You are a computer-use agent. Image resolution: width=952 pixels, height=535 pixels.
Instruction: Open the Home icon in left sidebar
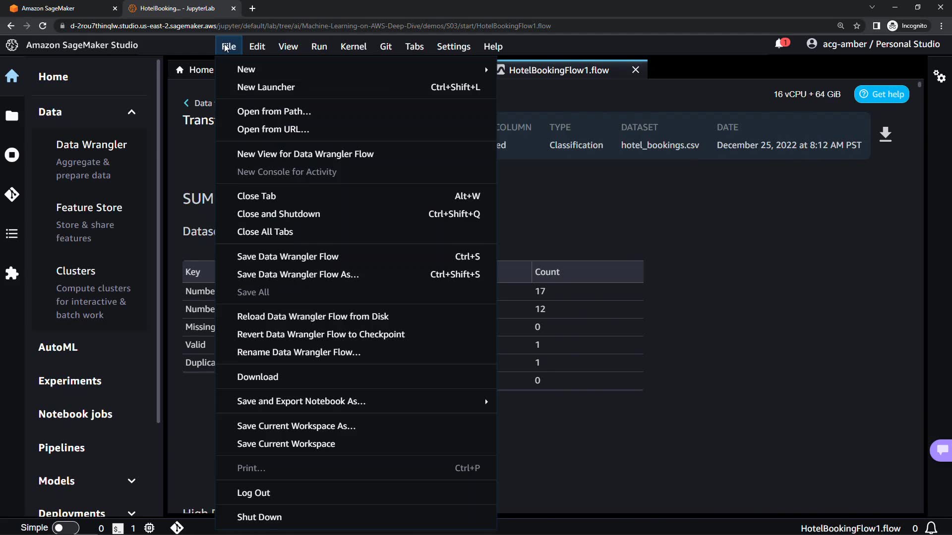tap(12, 76)
